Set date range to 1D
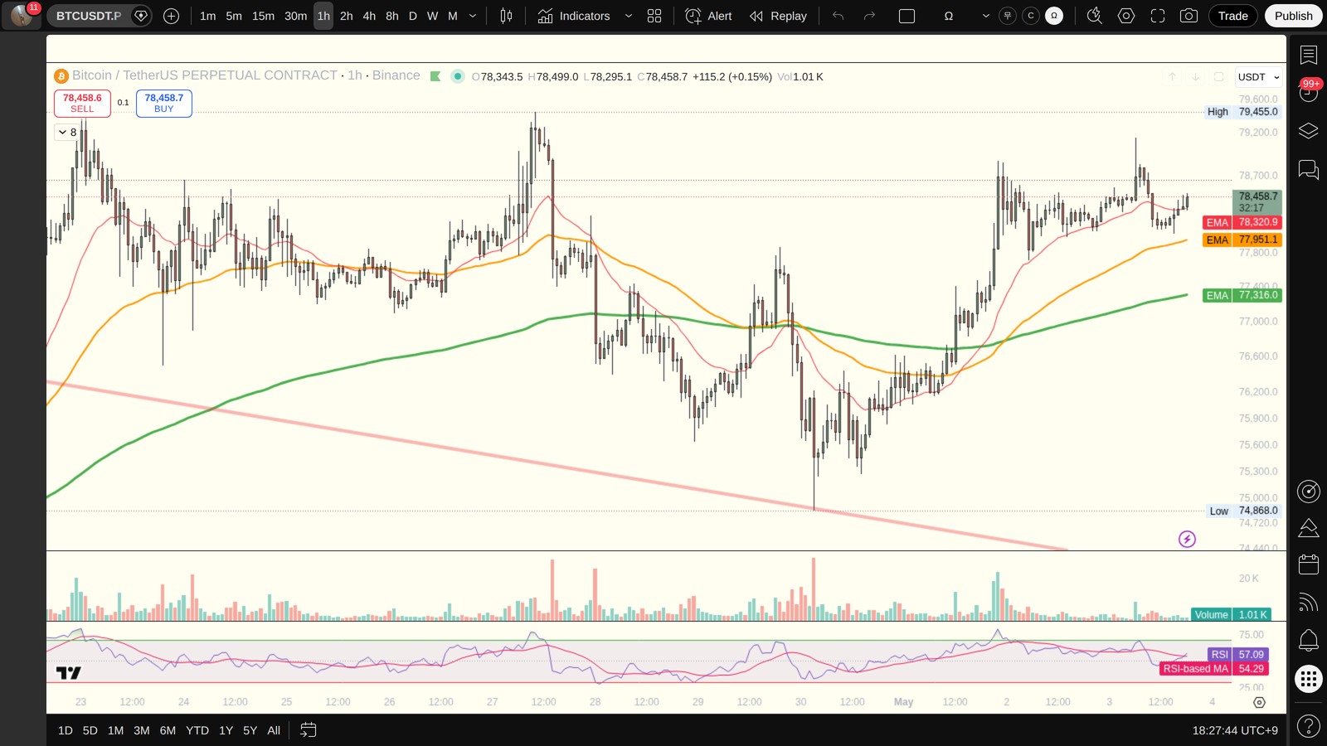1327x746 pixels. click(x=66, y=730)
